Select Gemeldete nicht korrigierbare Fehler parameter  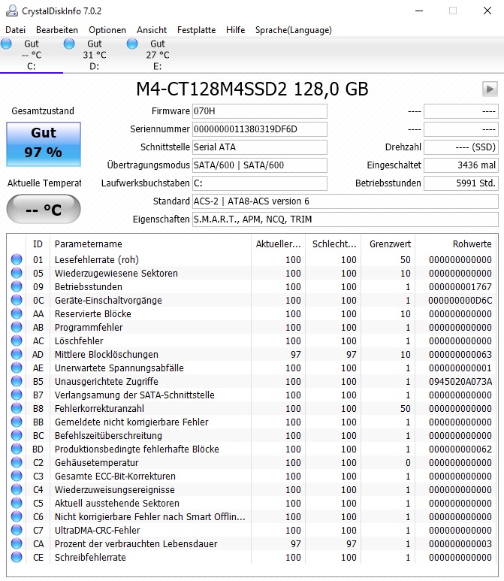click(x=131, y=422)
